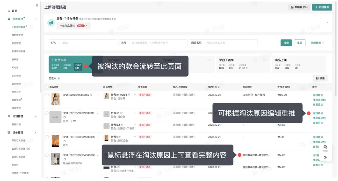Focus the 商品名称 search input
338x181 pixels.
223,43
